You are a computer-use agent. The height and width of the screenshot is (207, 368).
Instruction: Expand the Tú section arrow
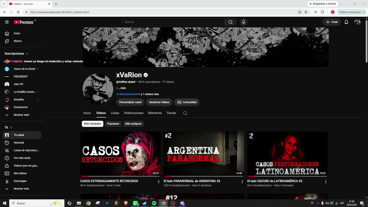click(11, 127)
